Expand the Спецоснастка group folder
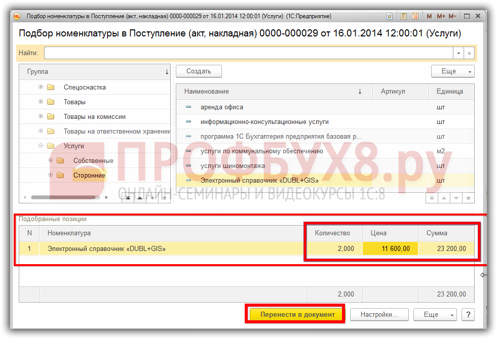This screenshot has height=339, width=497. 41,87
